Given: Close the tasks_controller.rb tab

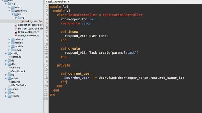Looking at the screenshot, I should [x=46, y=2].
